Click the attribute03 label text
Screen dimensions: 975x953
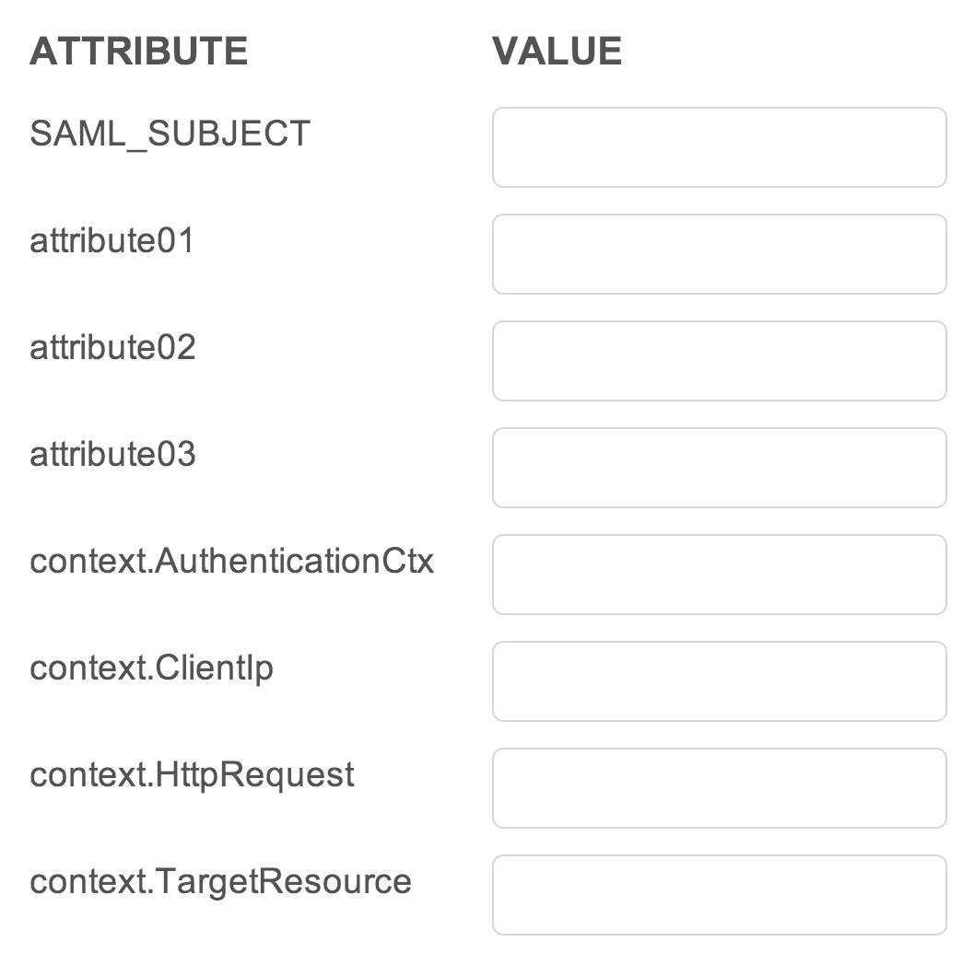coord(112,455)
